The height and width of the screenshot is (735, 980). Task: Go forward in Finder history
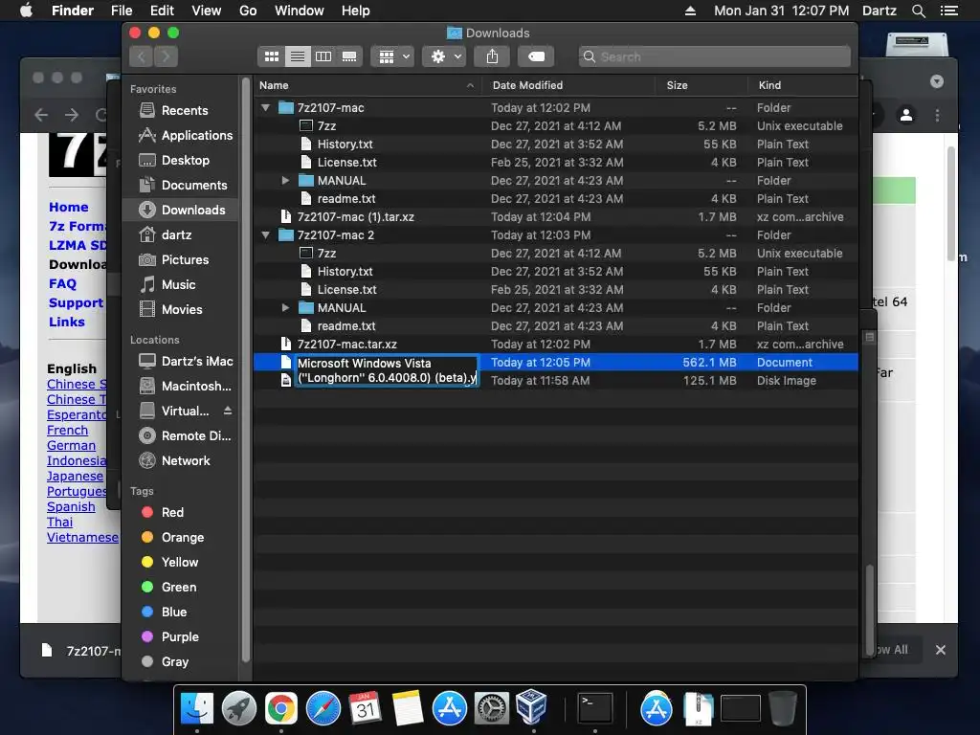click(166, 56)
